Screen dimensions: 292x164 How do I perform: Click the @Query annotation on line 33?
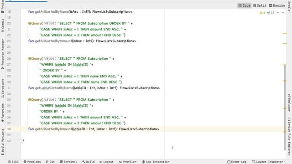(35, 100)
